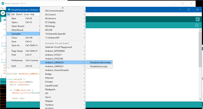Expand the SD examples
Screen dimensions: 203x109
63,93
